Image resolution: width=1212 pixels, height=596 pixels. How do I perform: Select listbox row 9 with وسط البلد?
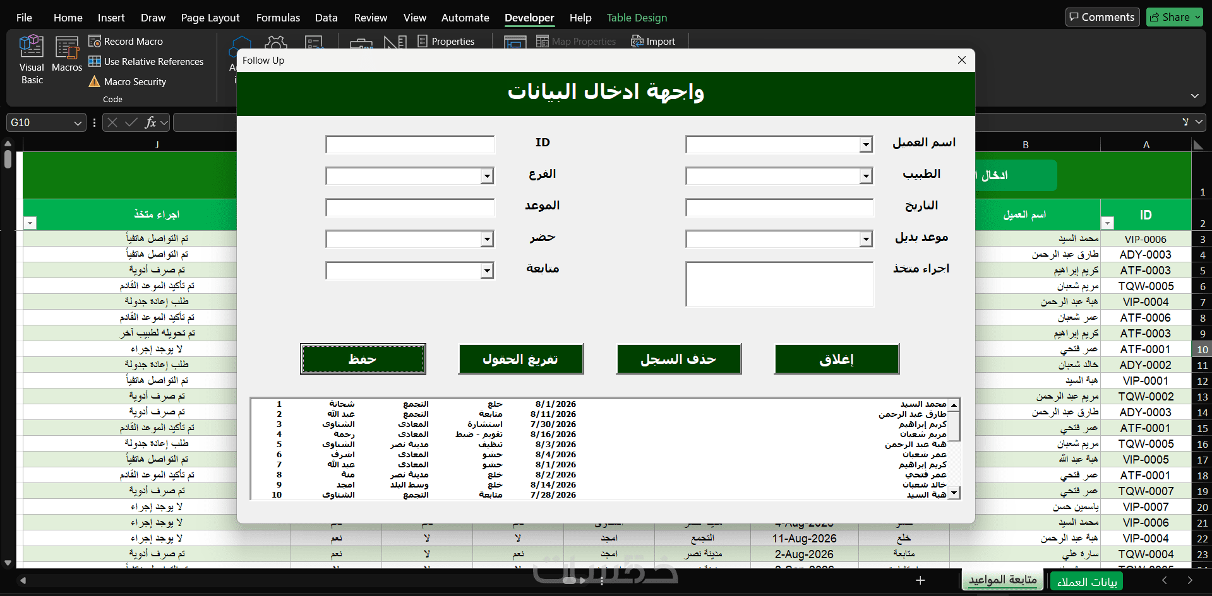click(x=600, y=485)
